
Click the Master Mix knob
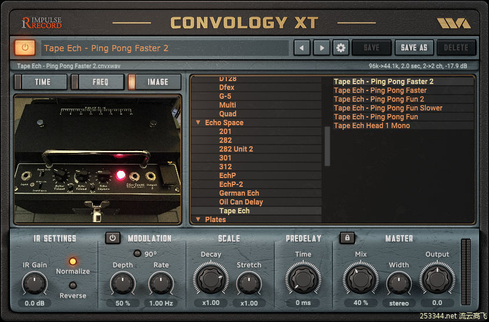pyautogui.click(x=361, y=279)
